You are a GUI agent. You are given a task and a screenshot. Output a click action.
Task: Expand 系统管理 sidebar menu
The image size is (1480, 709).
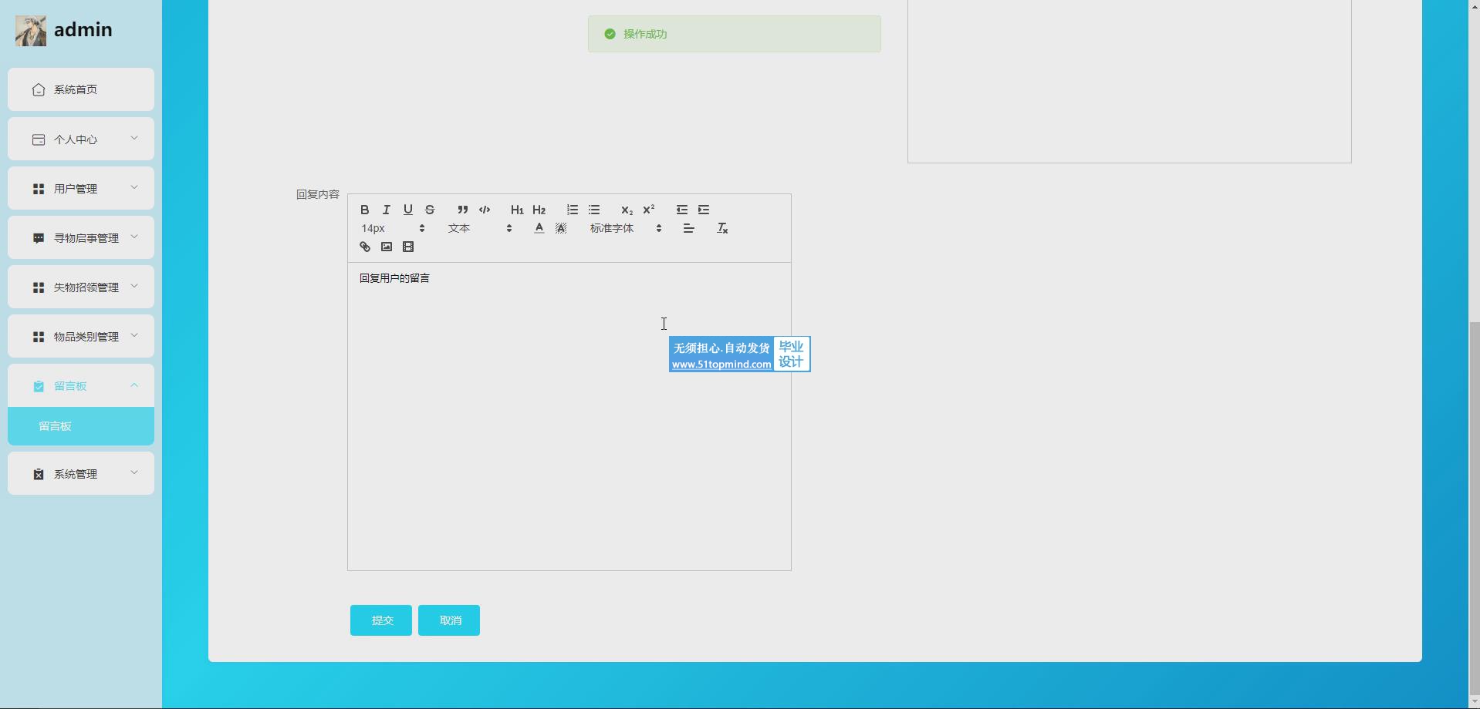point(81,473)
